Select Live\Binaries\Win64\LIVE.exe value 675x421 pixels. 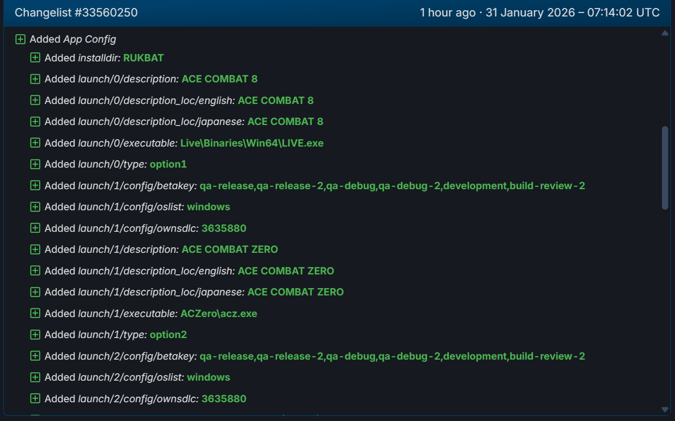(x=252, y=143)
